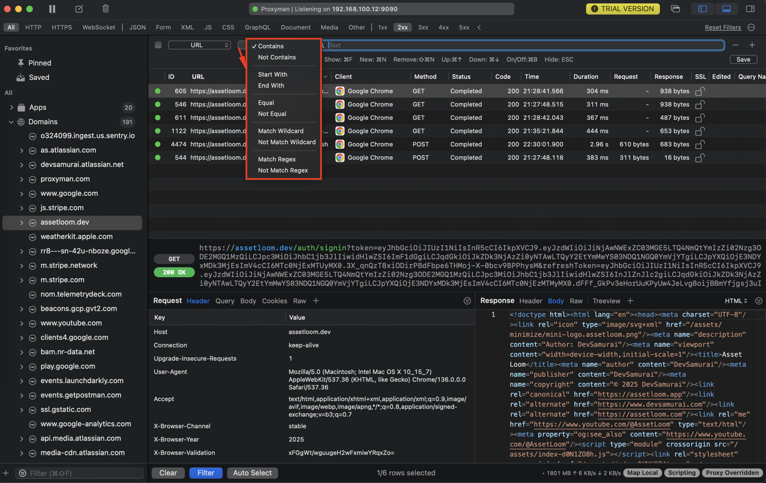The height and width of the screenshot is (483, 766).
Task: Toggle the 5xx status filter
Action: [464, 27]
